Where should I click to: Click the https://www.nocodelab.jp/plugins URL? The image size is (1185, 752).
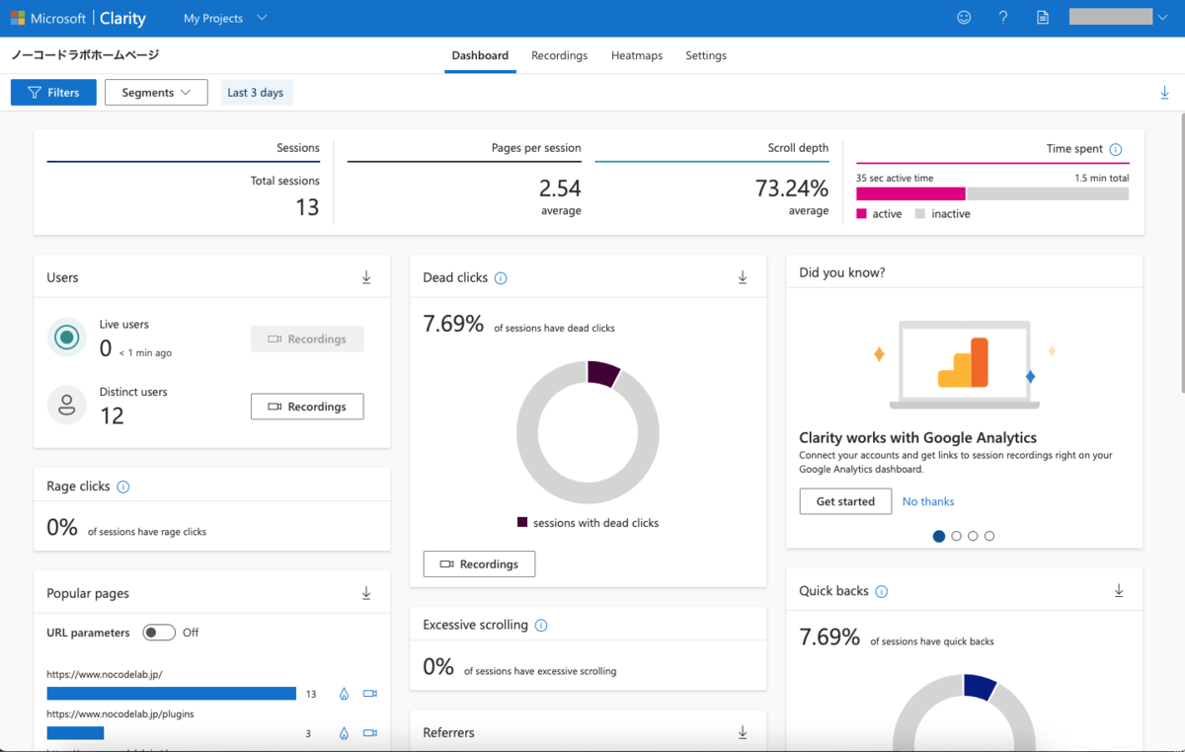[120, 714]
